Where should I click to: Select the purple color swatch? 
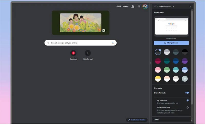click(x=185, y=61)
